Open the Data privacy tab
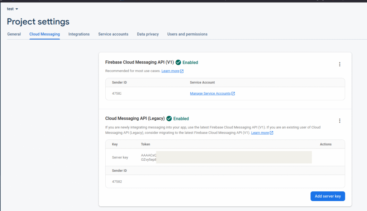This screenshot has width=367, height=211. (x=148, y=34)
